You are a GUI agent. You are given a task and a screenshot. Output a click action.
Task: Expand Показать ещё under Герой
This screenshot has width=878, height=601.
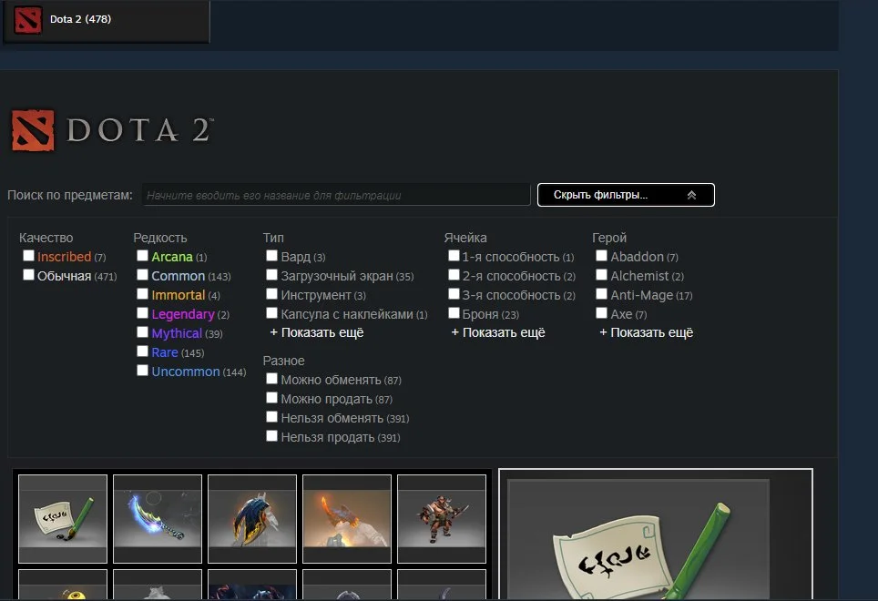coord(646,332)
